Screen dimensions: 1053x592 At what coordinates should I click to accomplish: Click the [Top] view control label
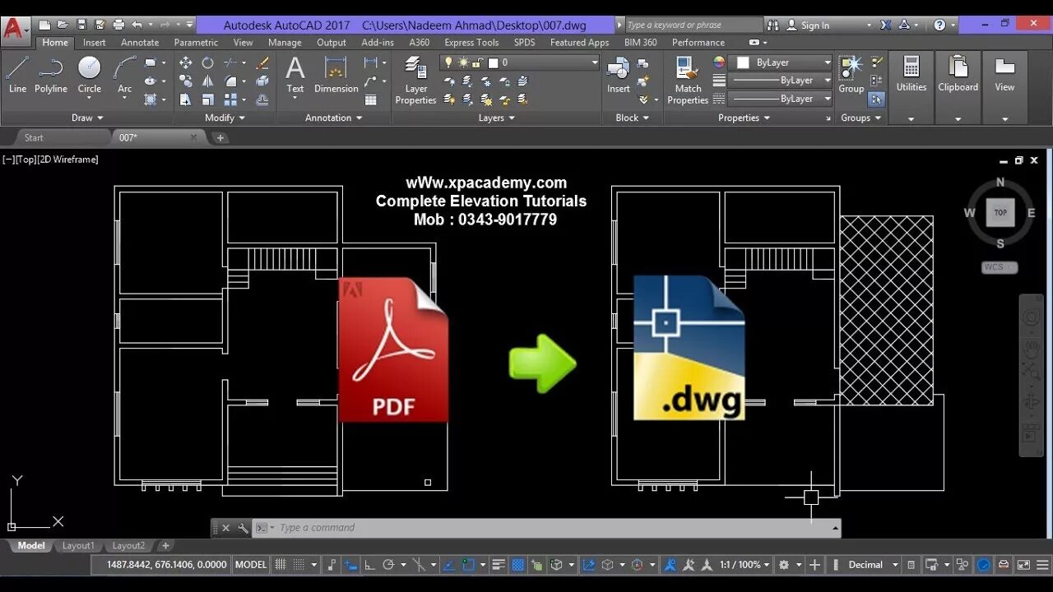click(24, 160)
